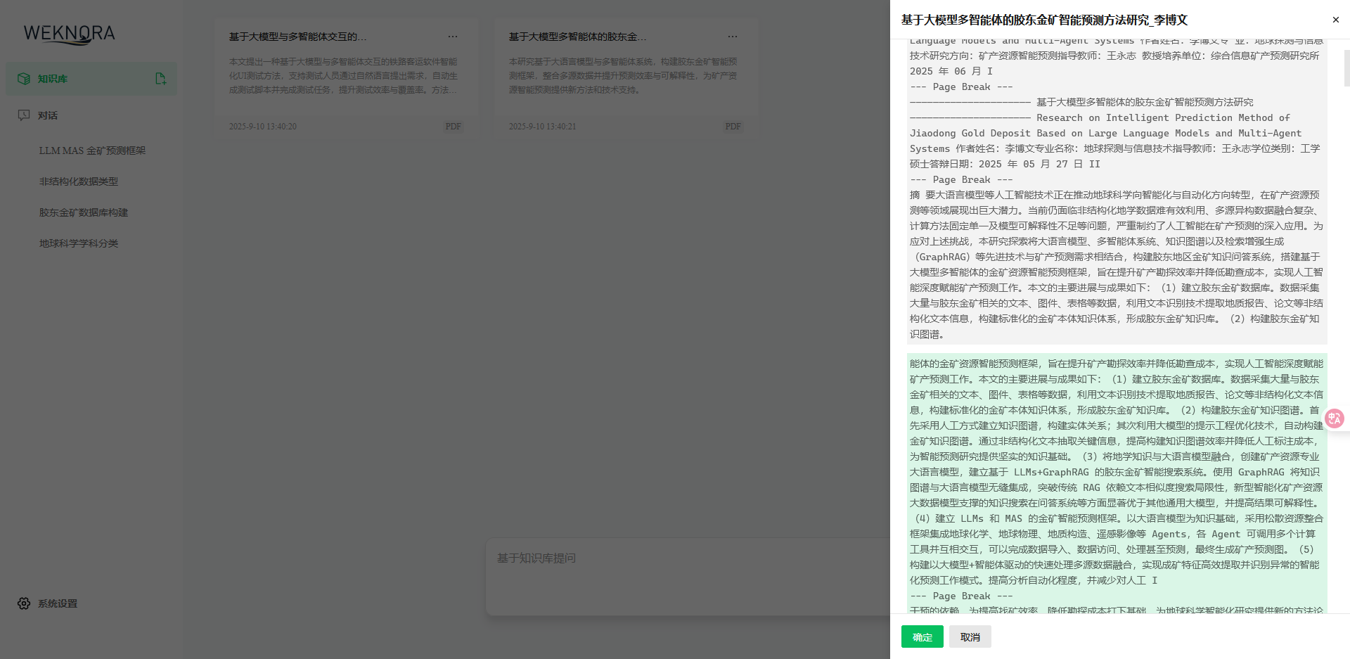Select the green highlighted text chunk
The width and height of the screenshot is (1350, 659).
point(1117,471)
